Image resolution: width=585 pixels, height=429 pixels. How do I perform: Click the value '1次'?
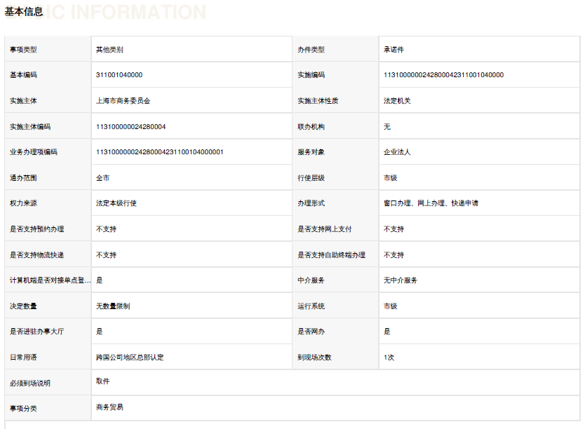[389, 357]
